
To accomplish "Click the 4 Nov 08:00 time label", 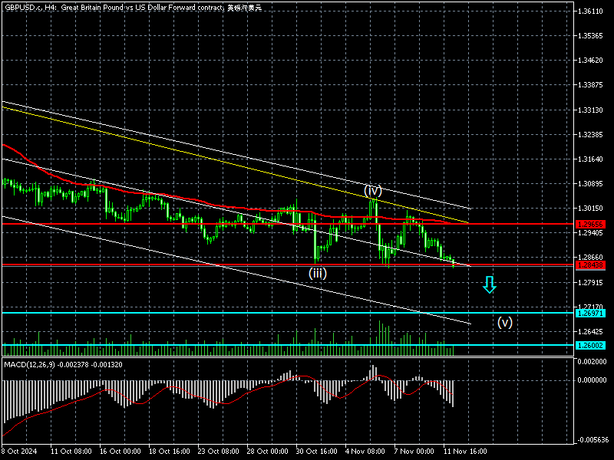I will (365, 451).
